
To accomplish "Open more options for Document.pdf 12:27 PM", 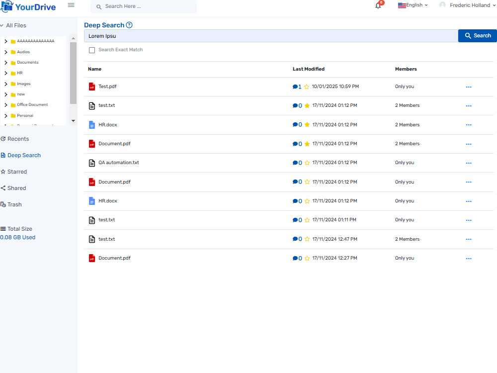I will pos(469,259).
